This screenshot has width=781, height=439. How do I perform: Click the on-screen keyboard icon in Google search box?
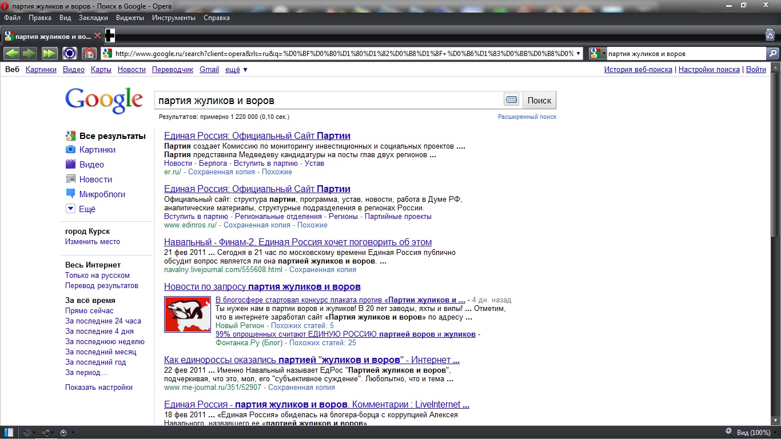coord(511,100)
